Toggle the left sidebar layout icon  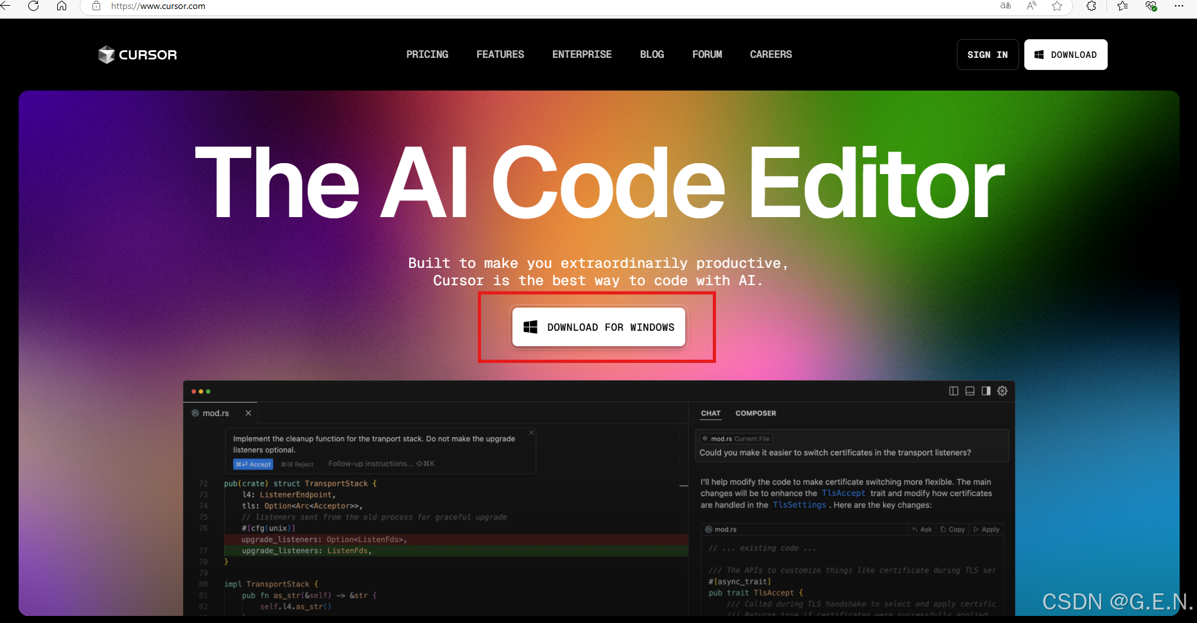954,391
